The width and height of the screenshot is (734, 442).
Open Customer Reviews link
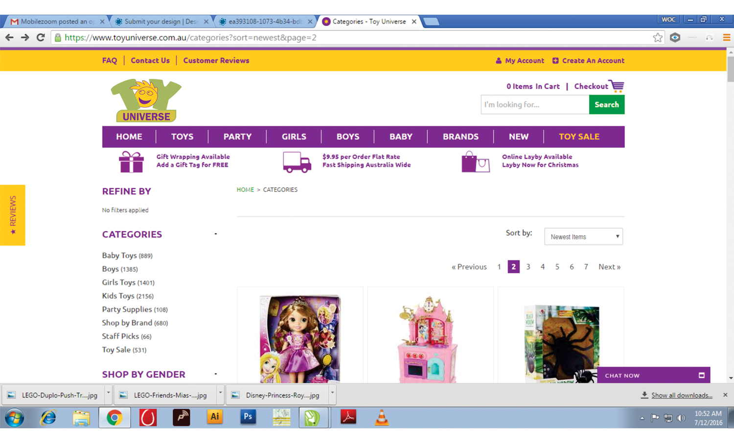(x=216, y=61)
